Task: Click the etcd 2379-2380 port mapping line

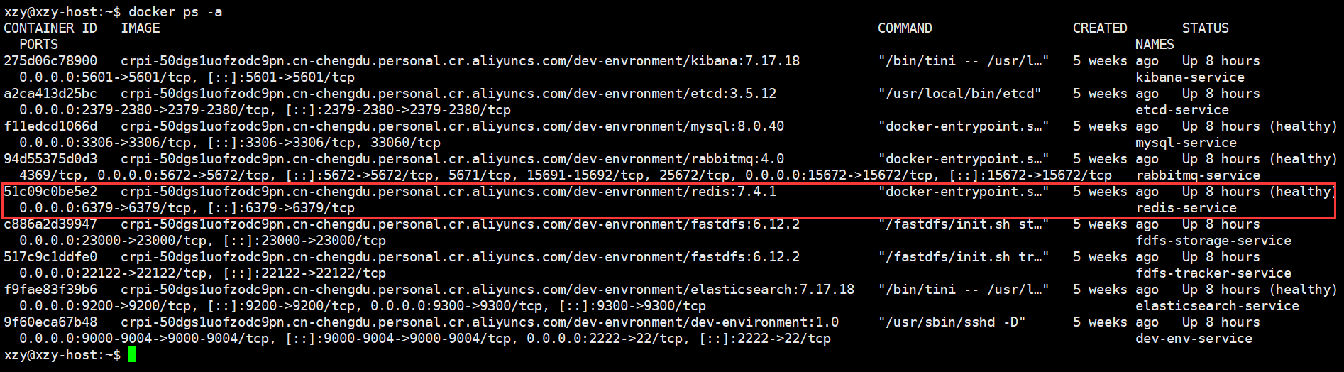Action: [x=265, y=110]
